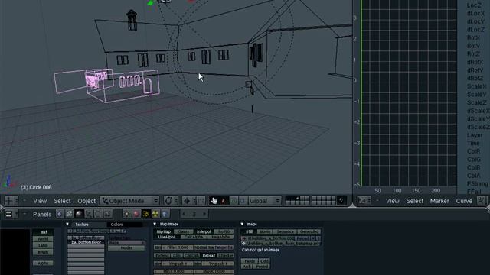Collapse the Image panel triangle
The image size is (490, 275).
(x=242, y=224)
